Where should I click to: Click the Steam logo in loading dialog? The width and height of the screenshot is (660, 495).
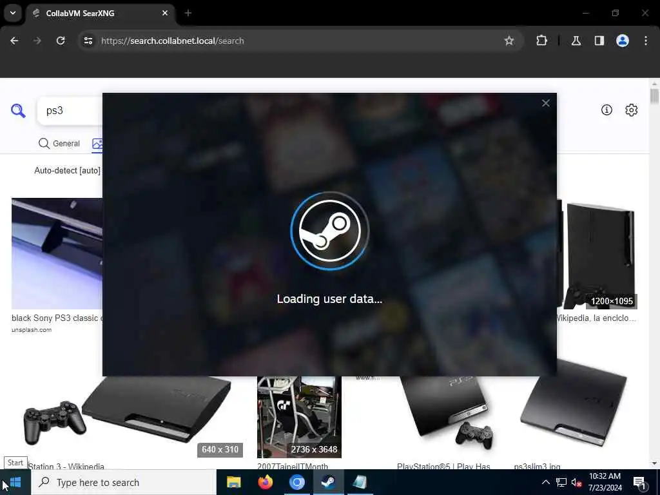click(x=329, y=231)
